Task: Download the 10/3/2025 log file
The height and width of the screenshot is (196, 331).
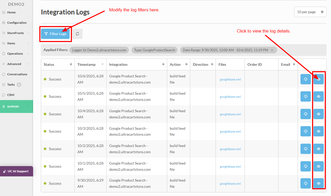Action: click(x=306, y=131)
